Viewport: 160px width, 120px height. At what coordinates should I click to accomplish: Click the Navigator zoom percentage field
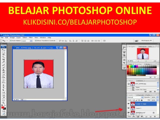[x=131, y=61]
